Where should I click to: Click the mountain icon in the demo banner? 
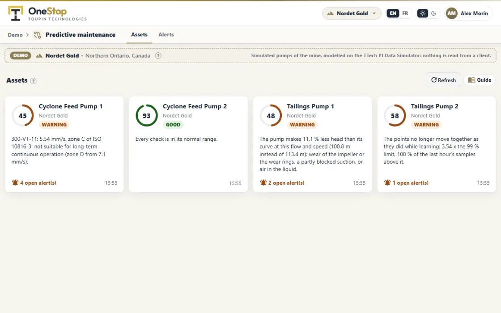pos(39,55)
